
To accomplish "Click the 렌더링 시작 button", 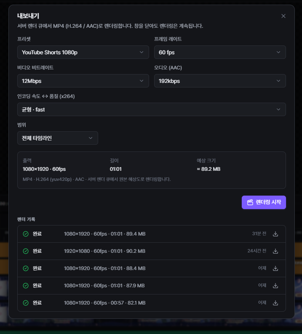I will pos(264,202).
